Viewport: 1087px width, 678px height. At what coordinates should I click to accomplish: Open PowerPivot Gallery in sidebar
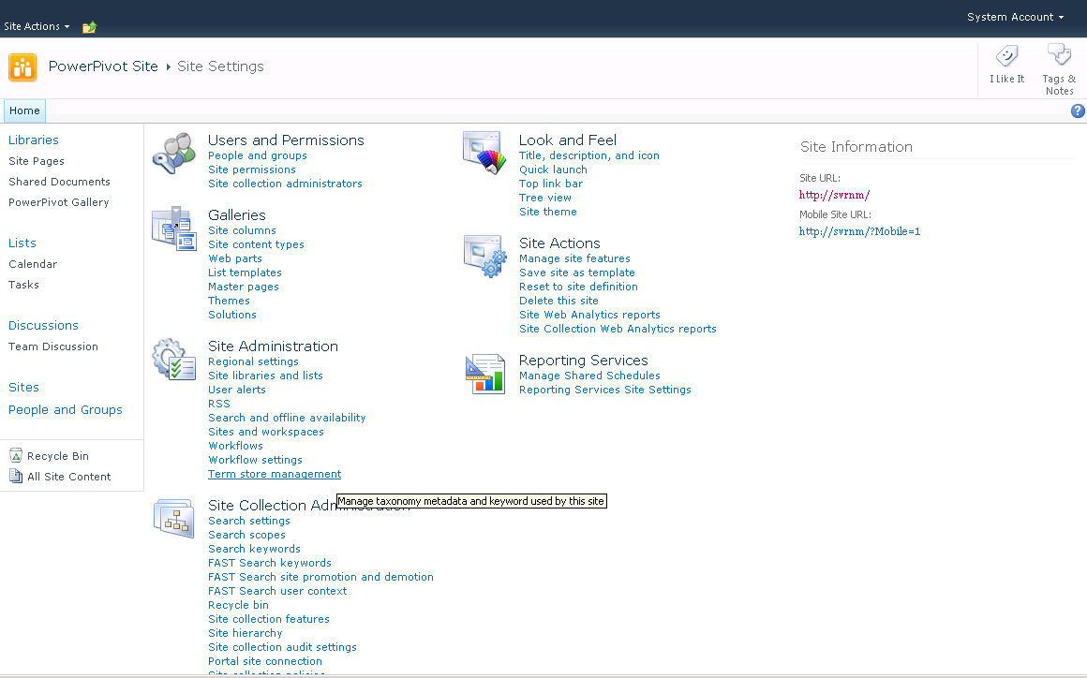[58, 202]
